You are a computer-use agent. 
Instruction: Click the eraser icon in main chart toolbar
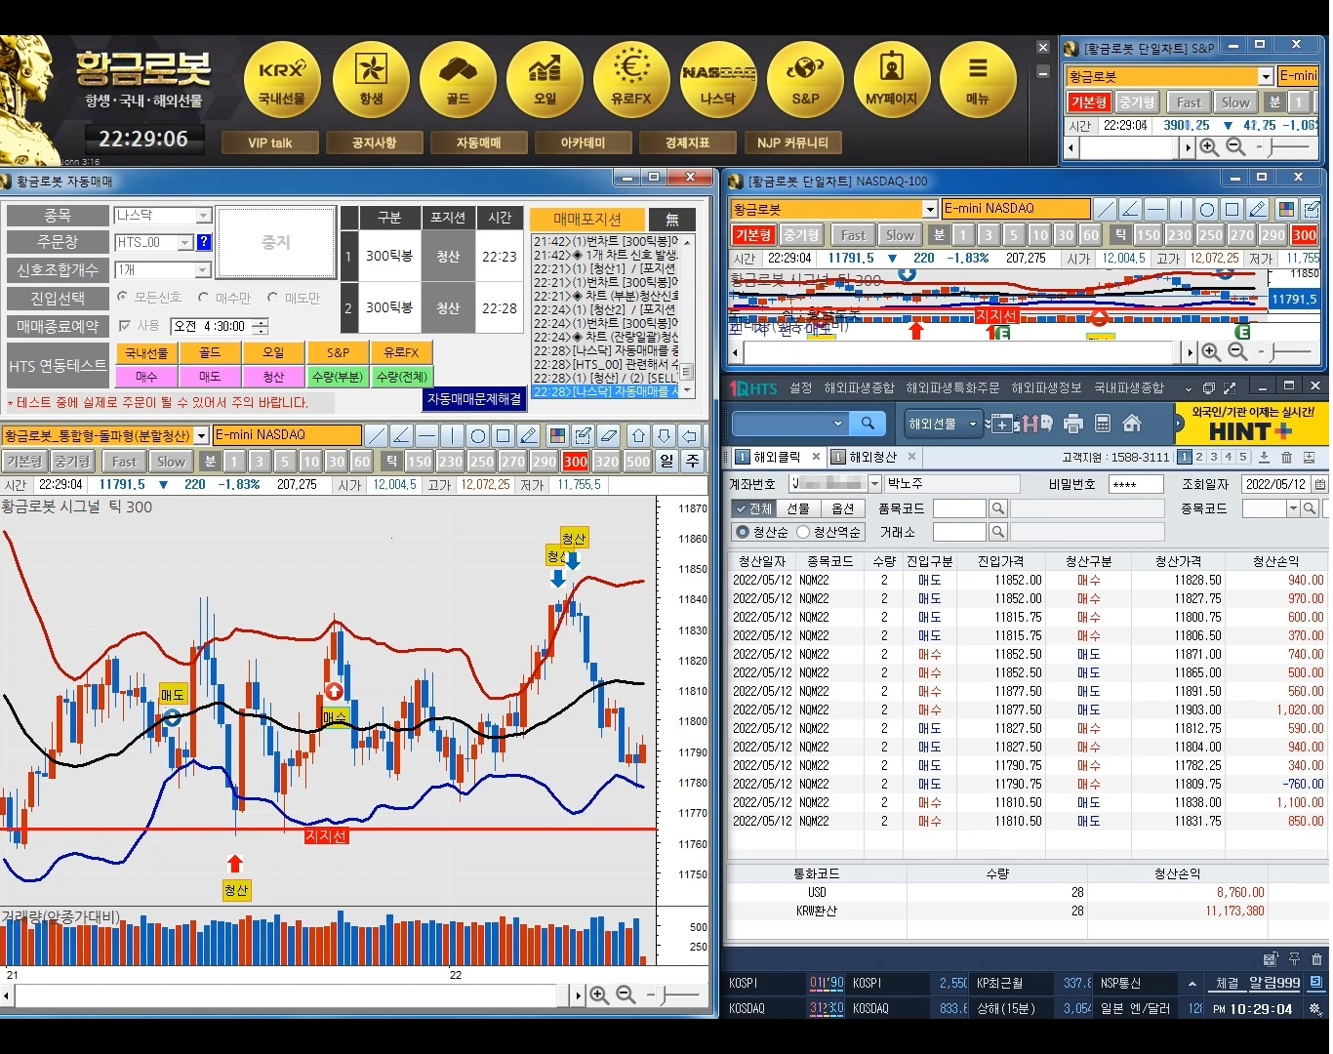608,435
